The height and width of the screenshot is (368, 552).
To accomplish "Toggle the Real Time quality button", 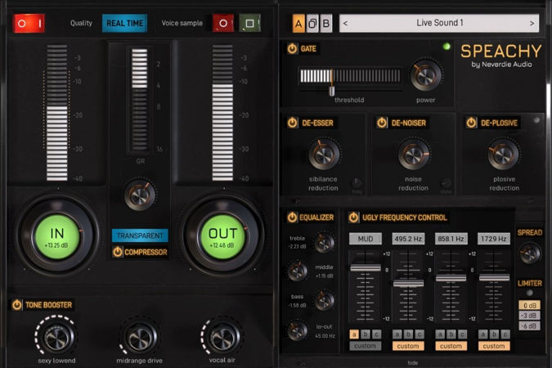I will [124, 24].
